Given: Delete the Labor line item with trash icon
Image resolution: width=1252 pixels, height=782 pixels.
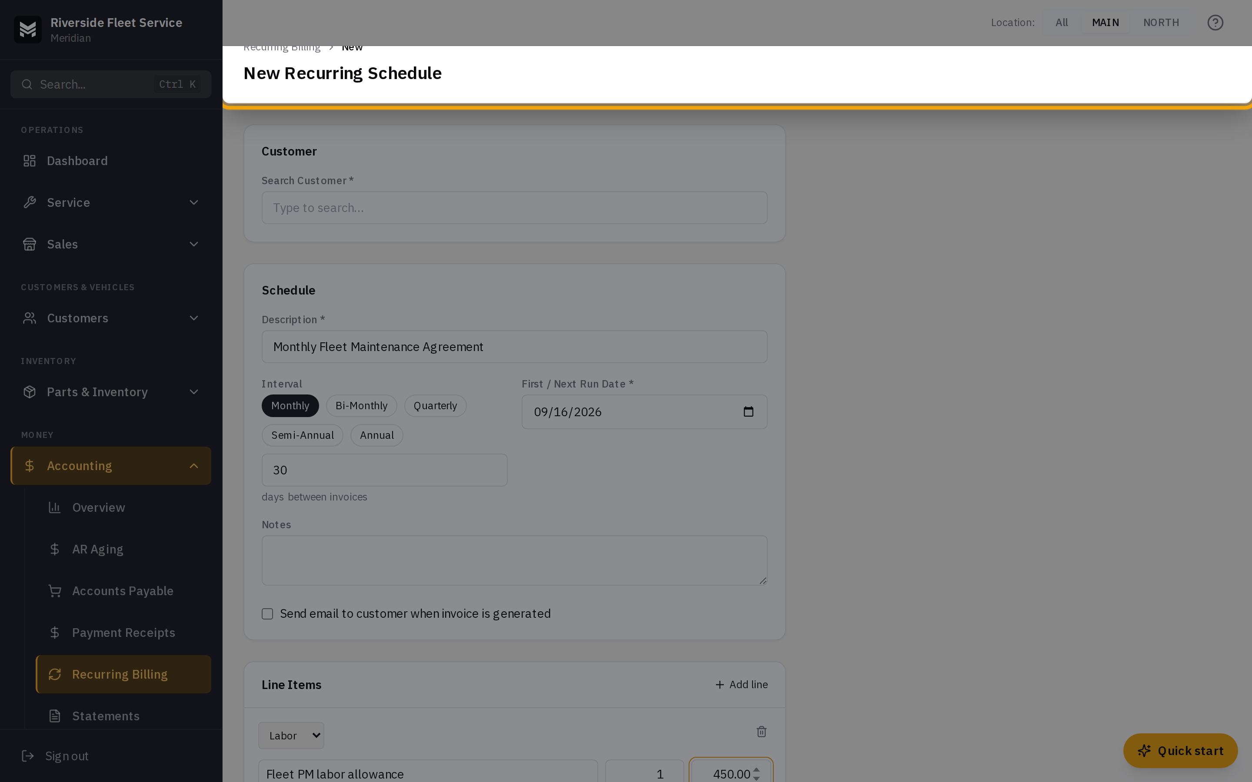Looking at the screenshot, I should click(x=762, y=731).
